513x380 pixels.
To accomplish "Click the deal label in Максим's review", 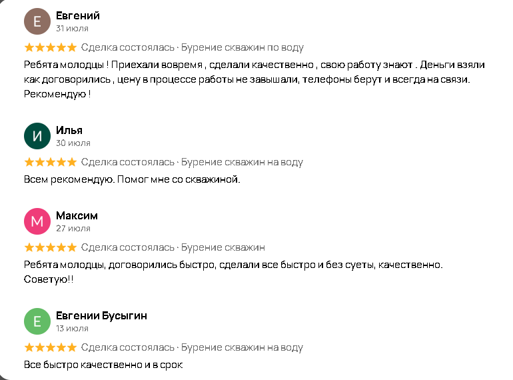I will [223, 247].
